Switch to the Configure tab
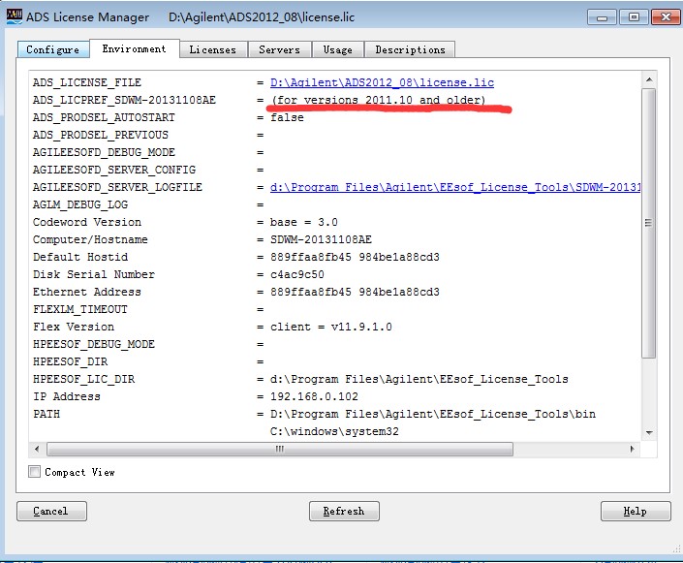 coord(53,49)
